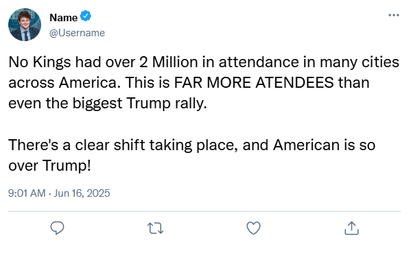Click the "There's a clear shift" sentence

[78, 145]
